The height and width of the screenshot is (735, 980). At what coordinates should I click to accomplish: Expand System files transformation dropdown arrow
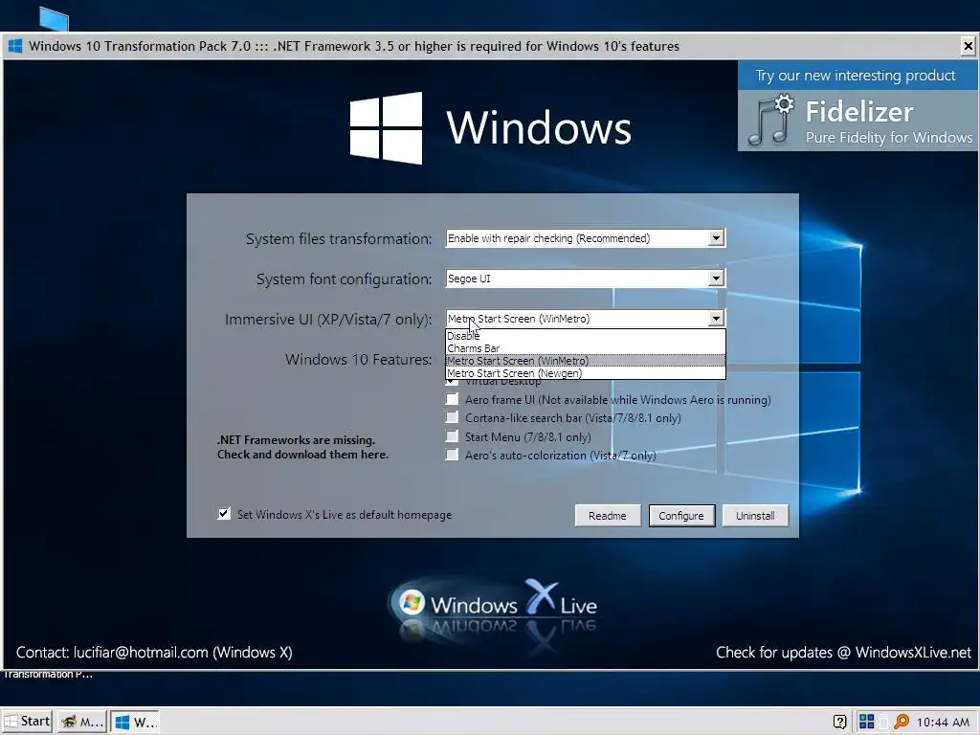(716, 238)
